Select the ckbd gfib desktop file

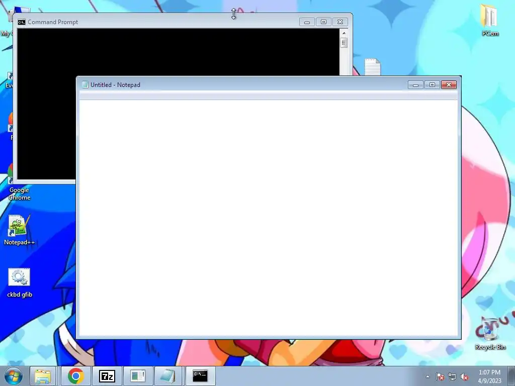19,283
